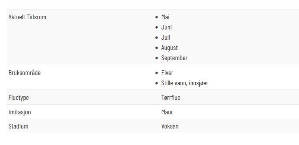Click the Juli entry
The width and height of the screenshot is (299, 145).
(165, 37)
